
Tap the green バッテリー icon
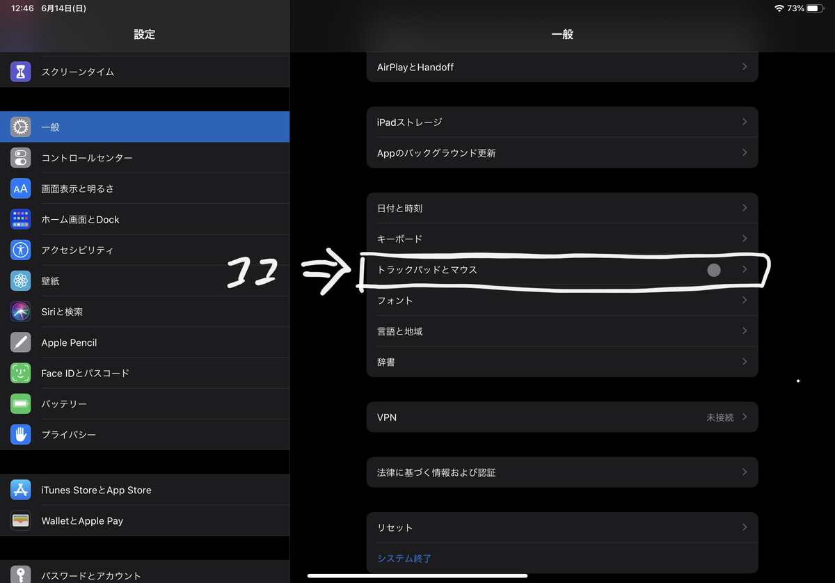(21, 404)
